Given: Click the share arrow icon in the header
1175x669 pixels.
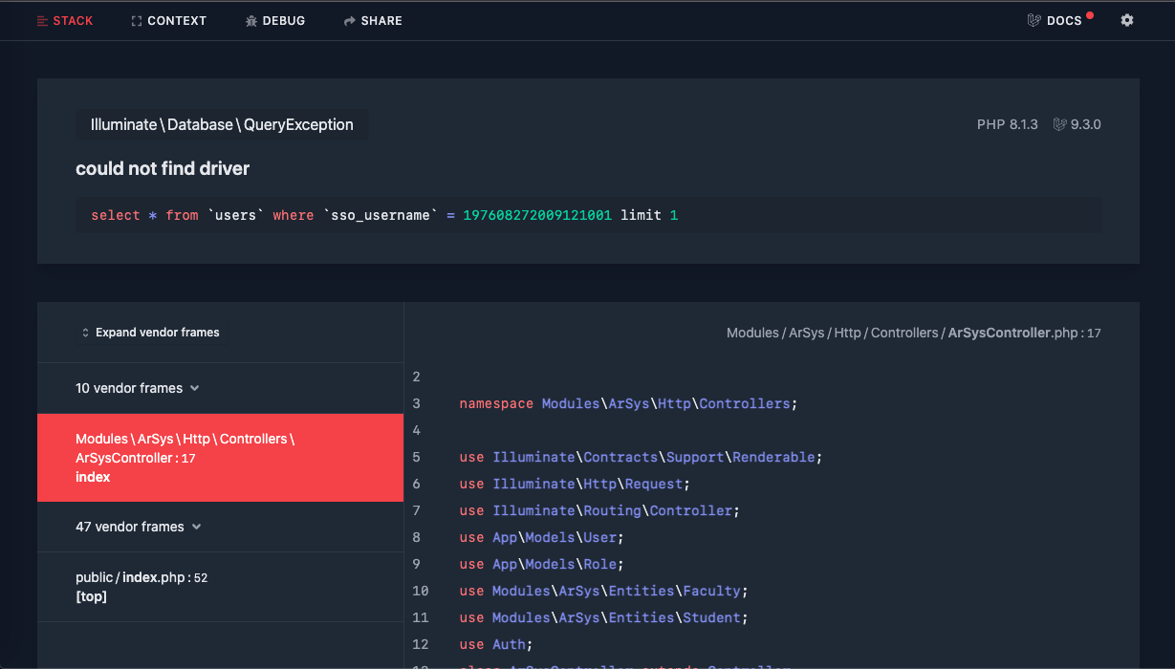Looking at the screenshot, I should point(348,20).
